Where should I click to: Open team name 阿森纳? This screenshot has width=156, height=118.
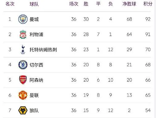(x=36, y=80)
